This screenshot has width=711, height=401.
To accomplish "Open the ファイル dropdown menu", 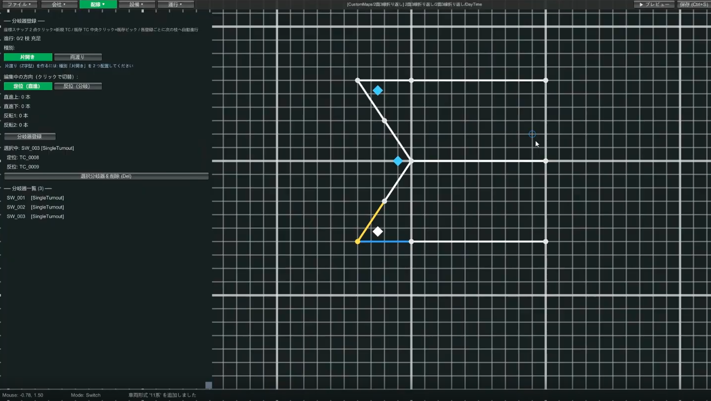I will click(x=19, y=4).
